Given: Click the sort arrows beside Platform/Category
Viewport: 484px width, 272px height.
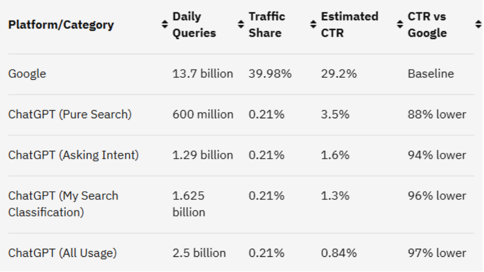Looking at the screenshot, I should coord(165,25).
